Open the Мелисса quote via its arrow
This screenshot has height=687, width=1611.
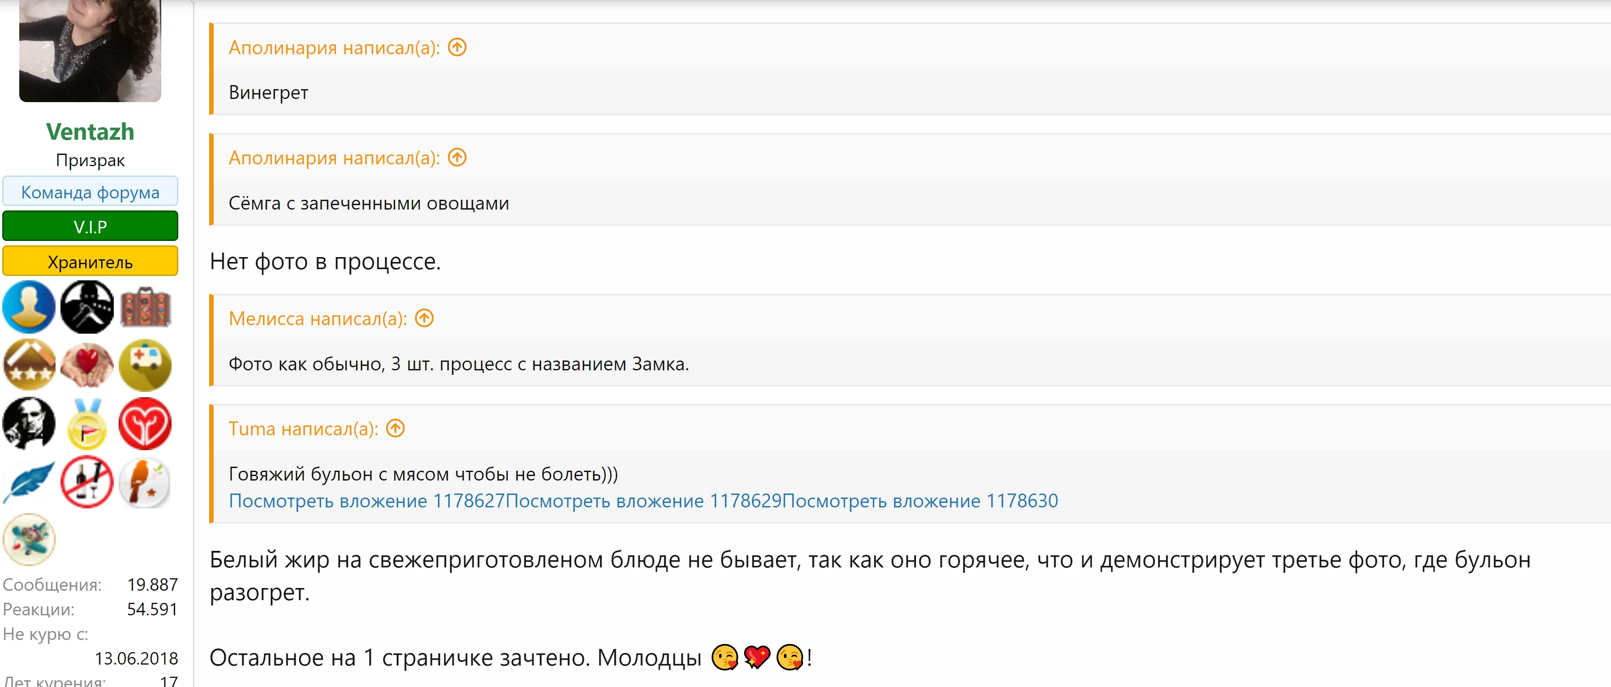(x=425, y=319)
